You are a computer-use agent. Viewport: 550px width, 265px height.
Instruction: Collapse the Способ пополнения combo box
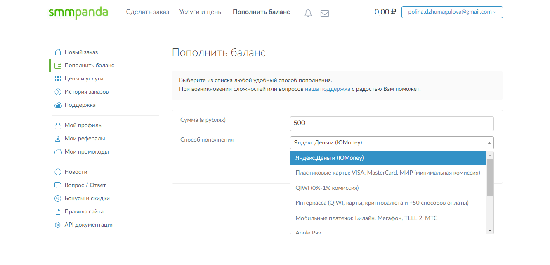pyautogui.click(x=392, y=143)
